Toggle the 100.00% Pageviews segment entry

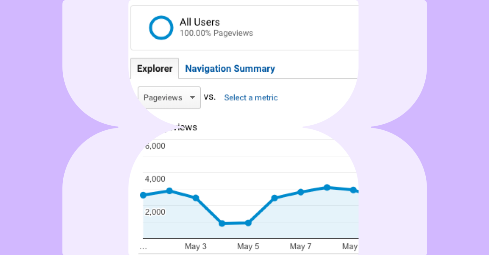(x=216, y=33)
